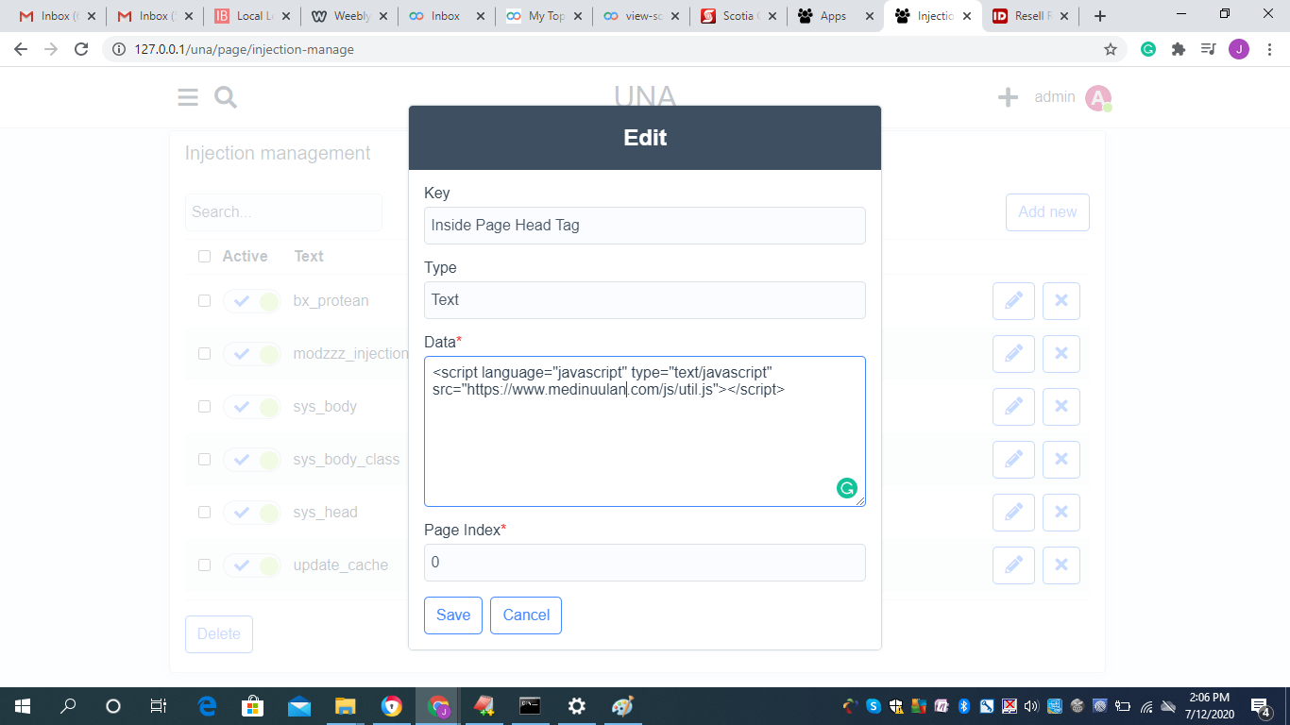Reload the page using the browser refresh icon
The width and height of the screenshot is (1290, 725).
coord(81,49)
